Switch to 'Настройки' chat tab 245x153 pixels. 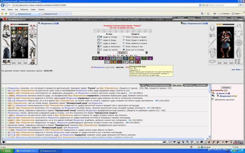(x=201, y=85)
